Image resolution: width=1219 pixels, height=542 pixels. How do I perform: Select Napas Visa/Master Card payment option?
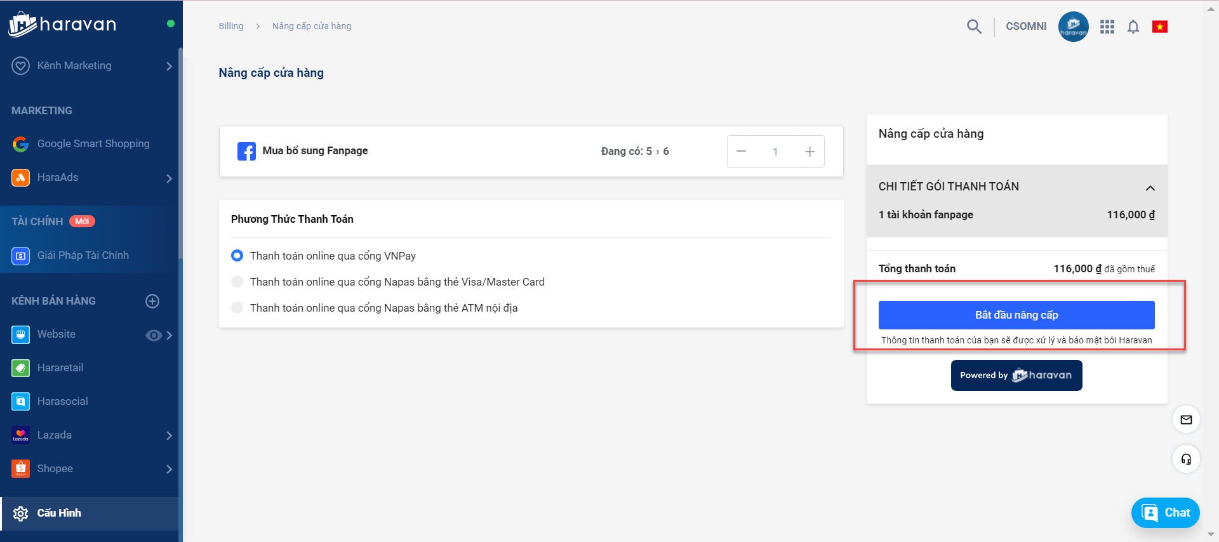[237, 282]
